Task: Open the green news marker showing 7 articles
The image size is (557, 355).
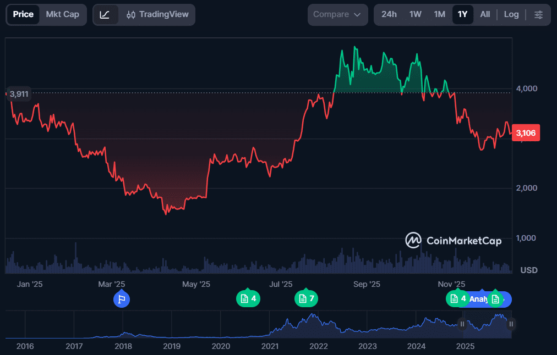Action: [x=306, y=298]
